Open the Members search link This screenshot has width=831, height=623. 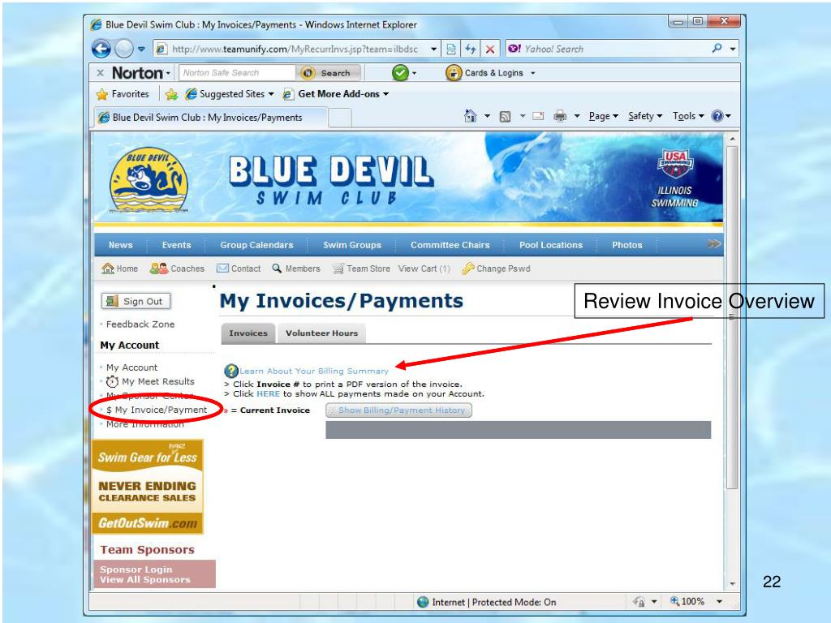(296, 269)
